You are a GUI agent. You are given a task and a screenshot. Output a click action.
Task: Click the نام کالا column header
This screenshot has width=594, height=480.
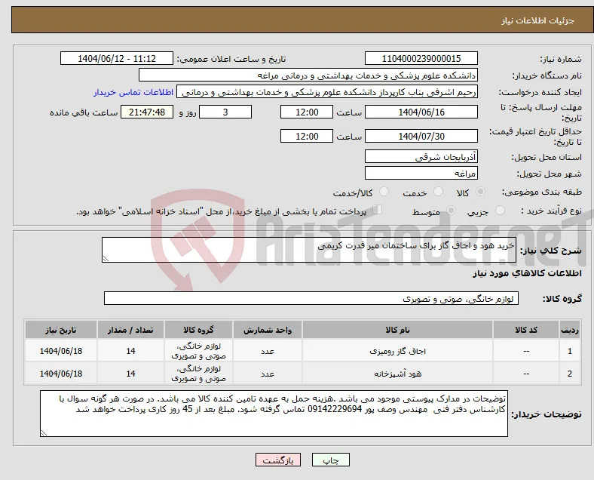[x=397, y=330]
